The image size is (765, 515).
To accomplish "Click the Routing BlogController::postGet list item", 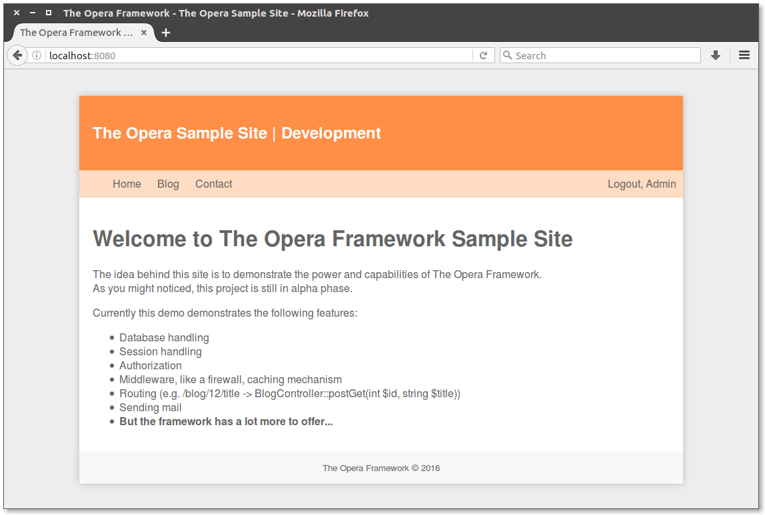I will [x=290, y=394].
